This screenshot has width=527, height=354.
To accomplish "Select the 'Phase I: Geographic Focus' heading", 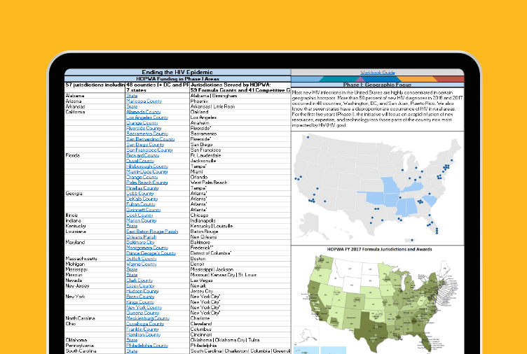I will pyautogui.click(x=378, y=85).
